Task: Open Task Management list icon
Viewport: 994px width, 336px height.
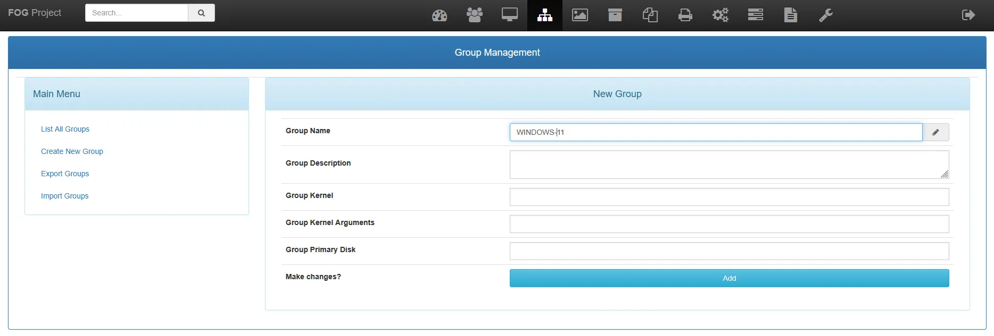Action: click(x=755, y=15)
